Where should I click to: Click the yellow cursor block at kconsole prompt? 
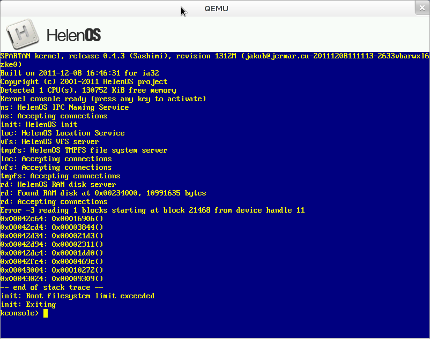tap(46, 313)
